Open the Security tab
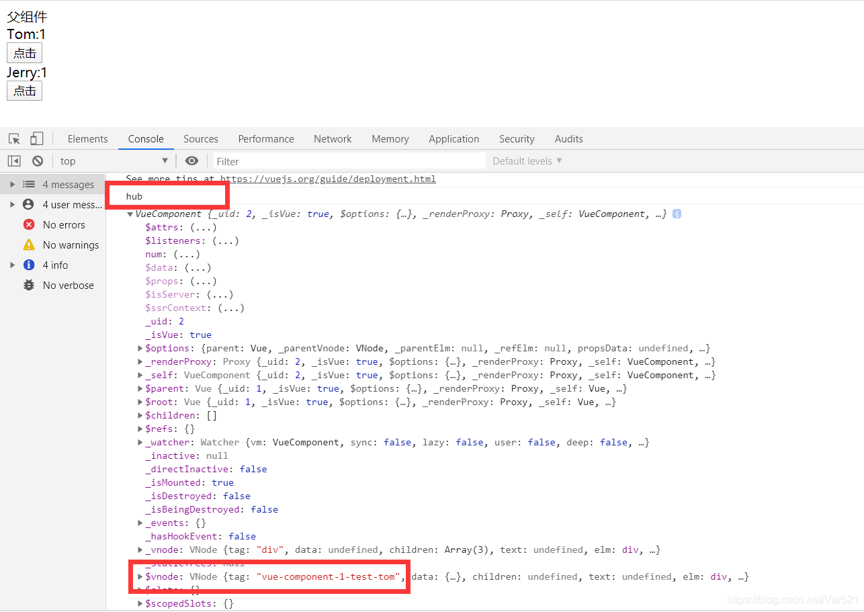 (517, 139)
